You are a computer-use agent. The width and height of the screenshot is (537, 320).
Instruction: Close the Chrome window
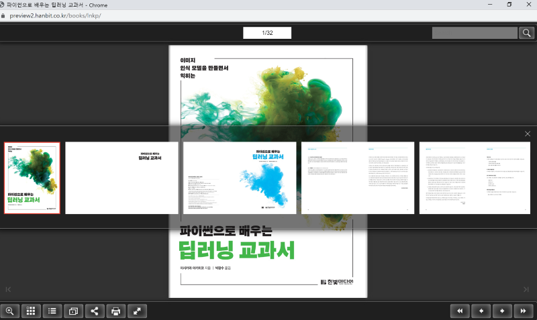tap(528, 5)
